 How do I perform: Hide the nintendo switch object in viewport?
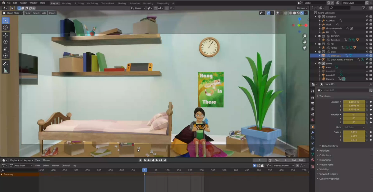pos(367,28)
